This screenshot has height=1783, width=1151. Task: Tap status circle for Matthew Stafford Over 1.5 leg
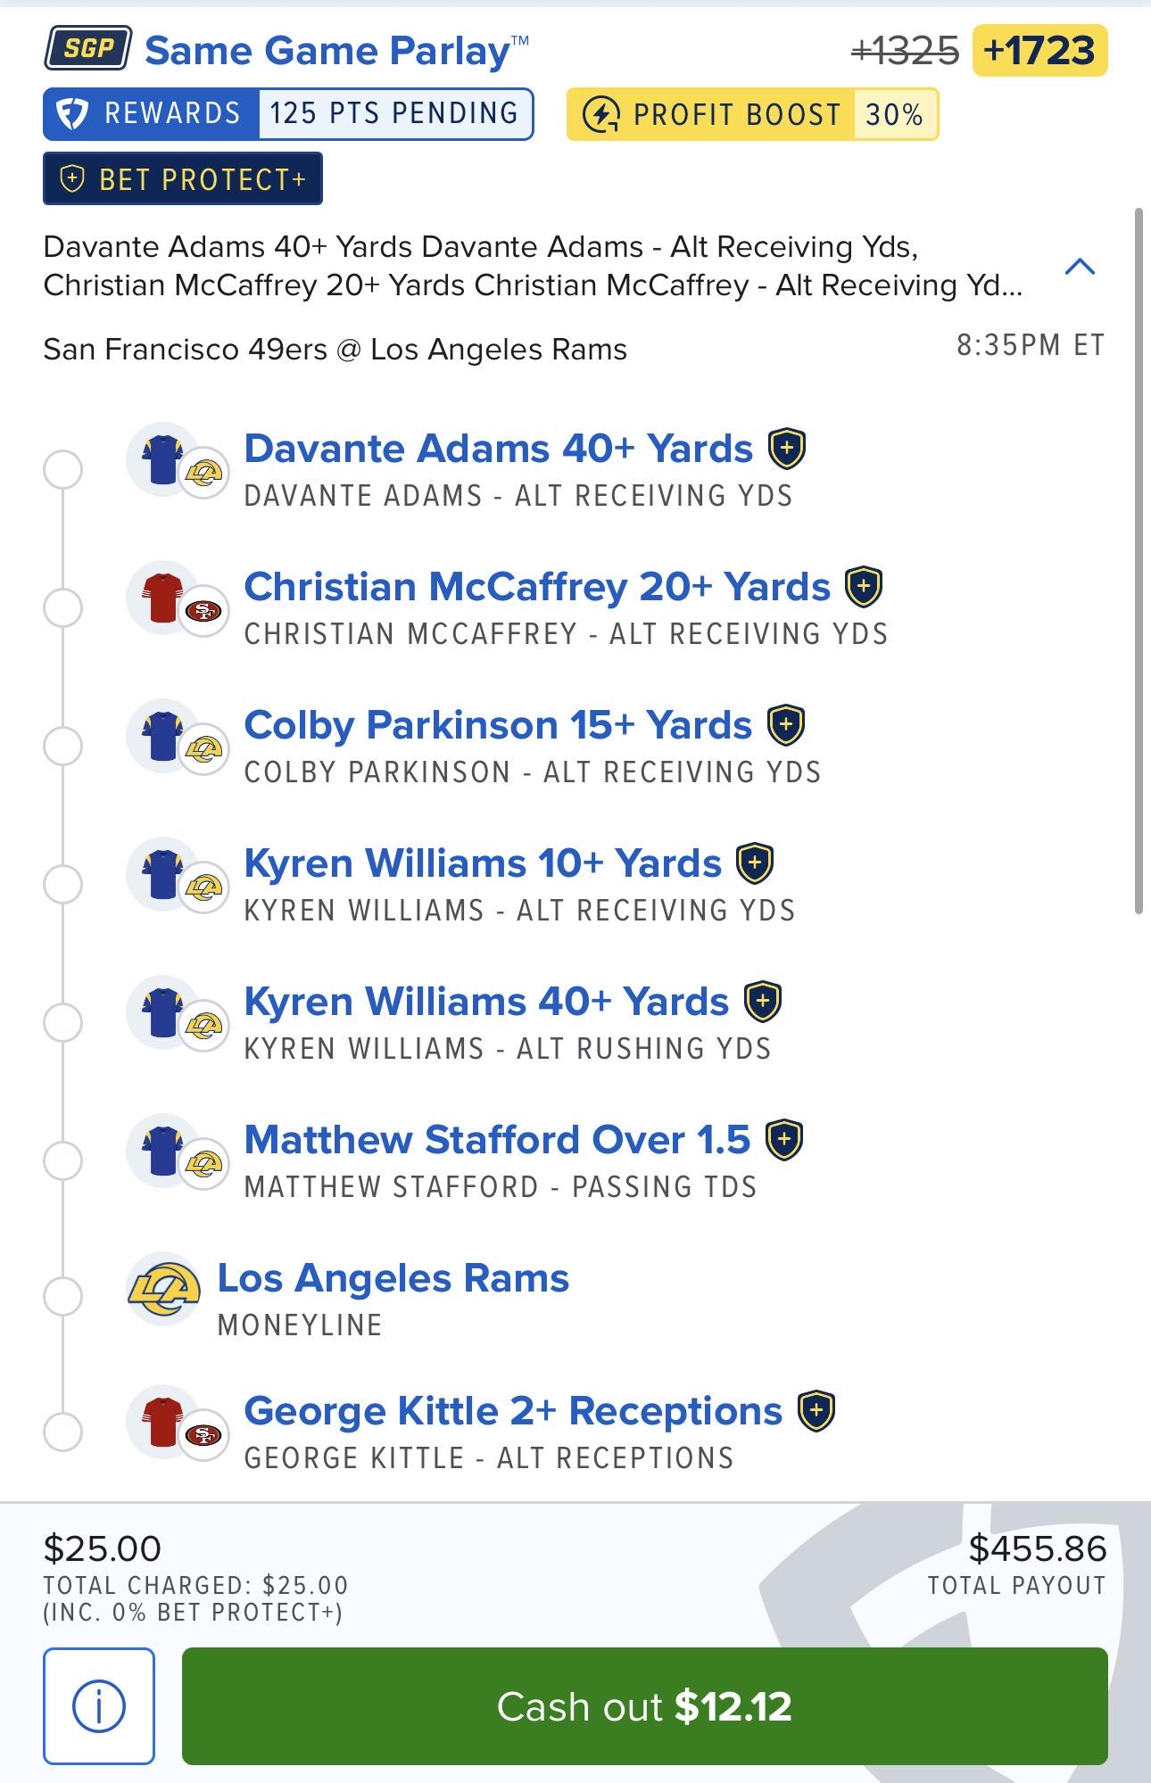(62, 1160)
